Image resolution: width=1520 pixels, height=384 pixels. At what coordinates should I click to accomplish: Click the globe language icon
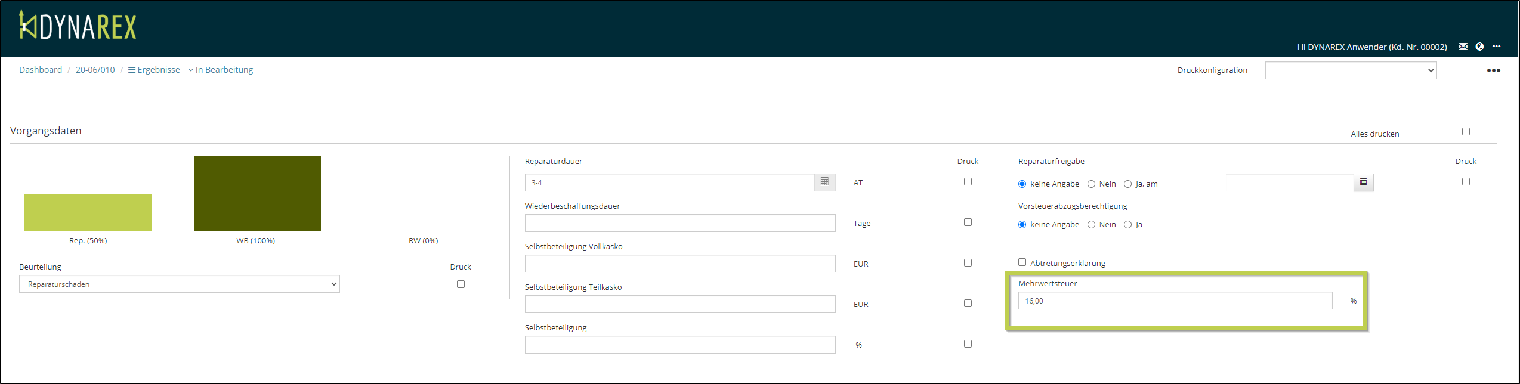(1479, 47)
